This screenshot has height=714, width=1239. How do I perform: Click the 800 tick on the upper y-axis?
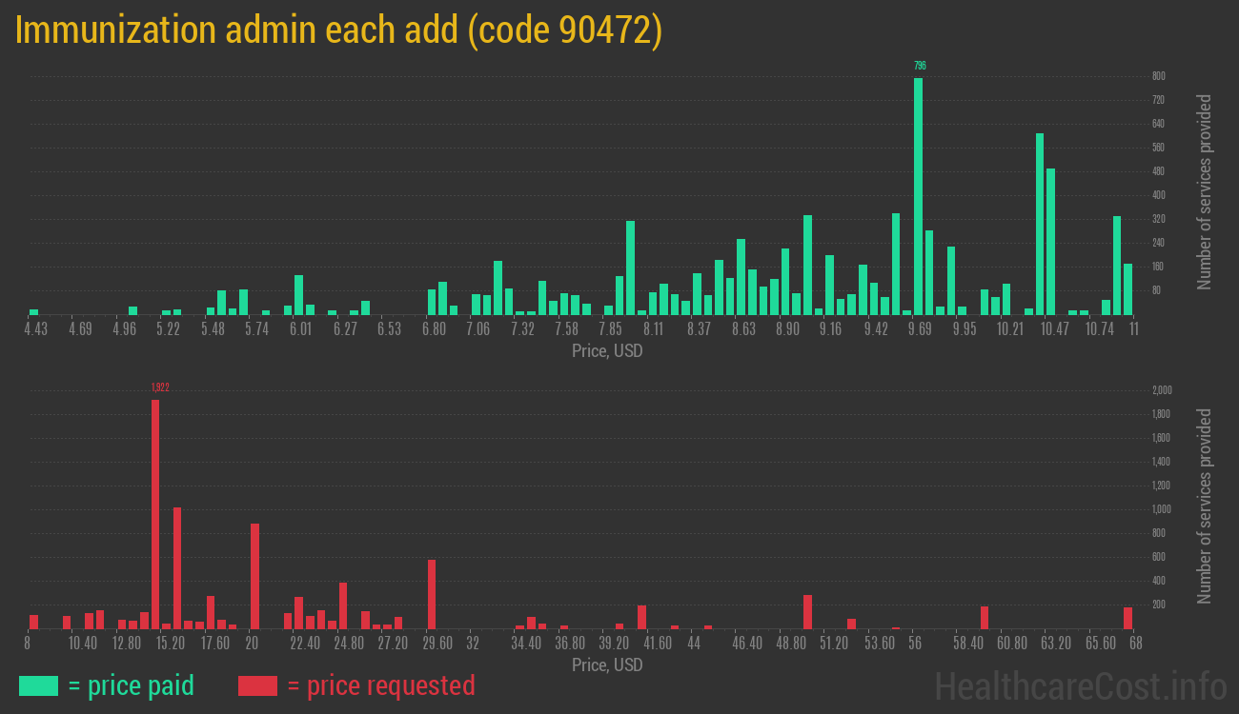[x=1159, y=76]
